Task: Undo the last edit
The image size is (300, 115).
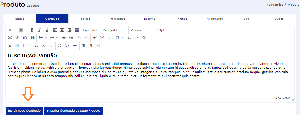Action: (79, 38)
